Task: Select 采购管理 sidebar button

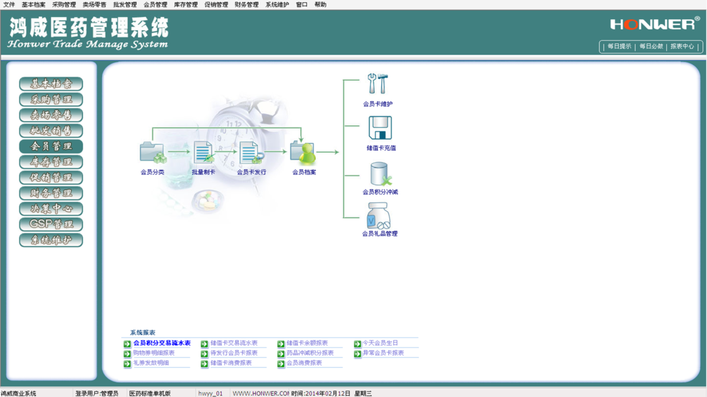Action: pos(51,99)
